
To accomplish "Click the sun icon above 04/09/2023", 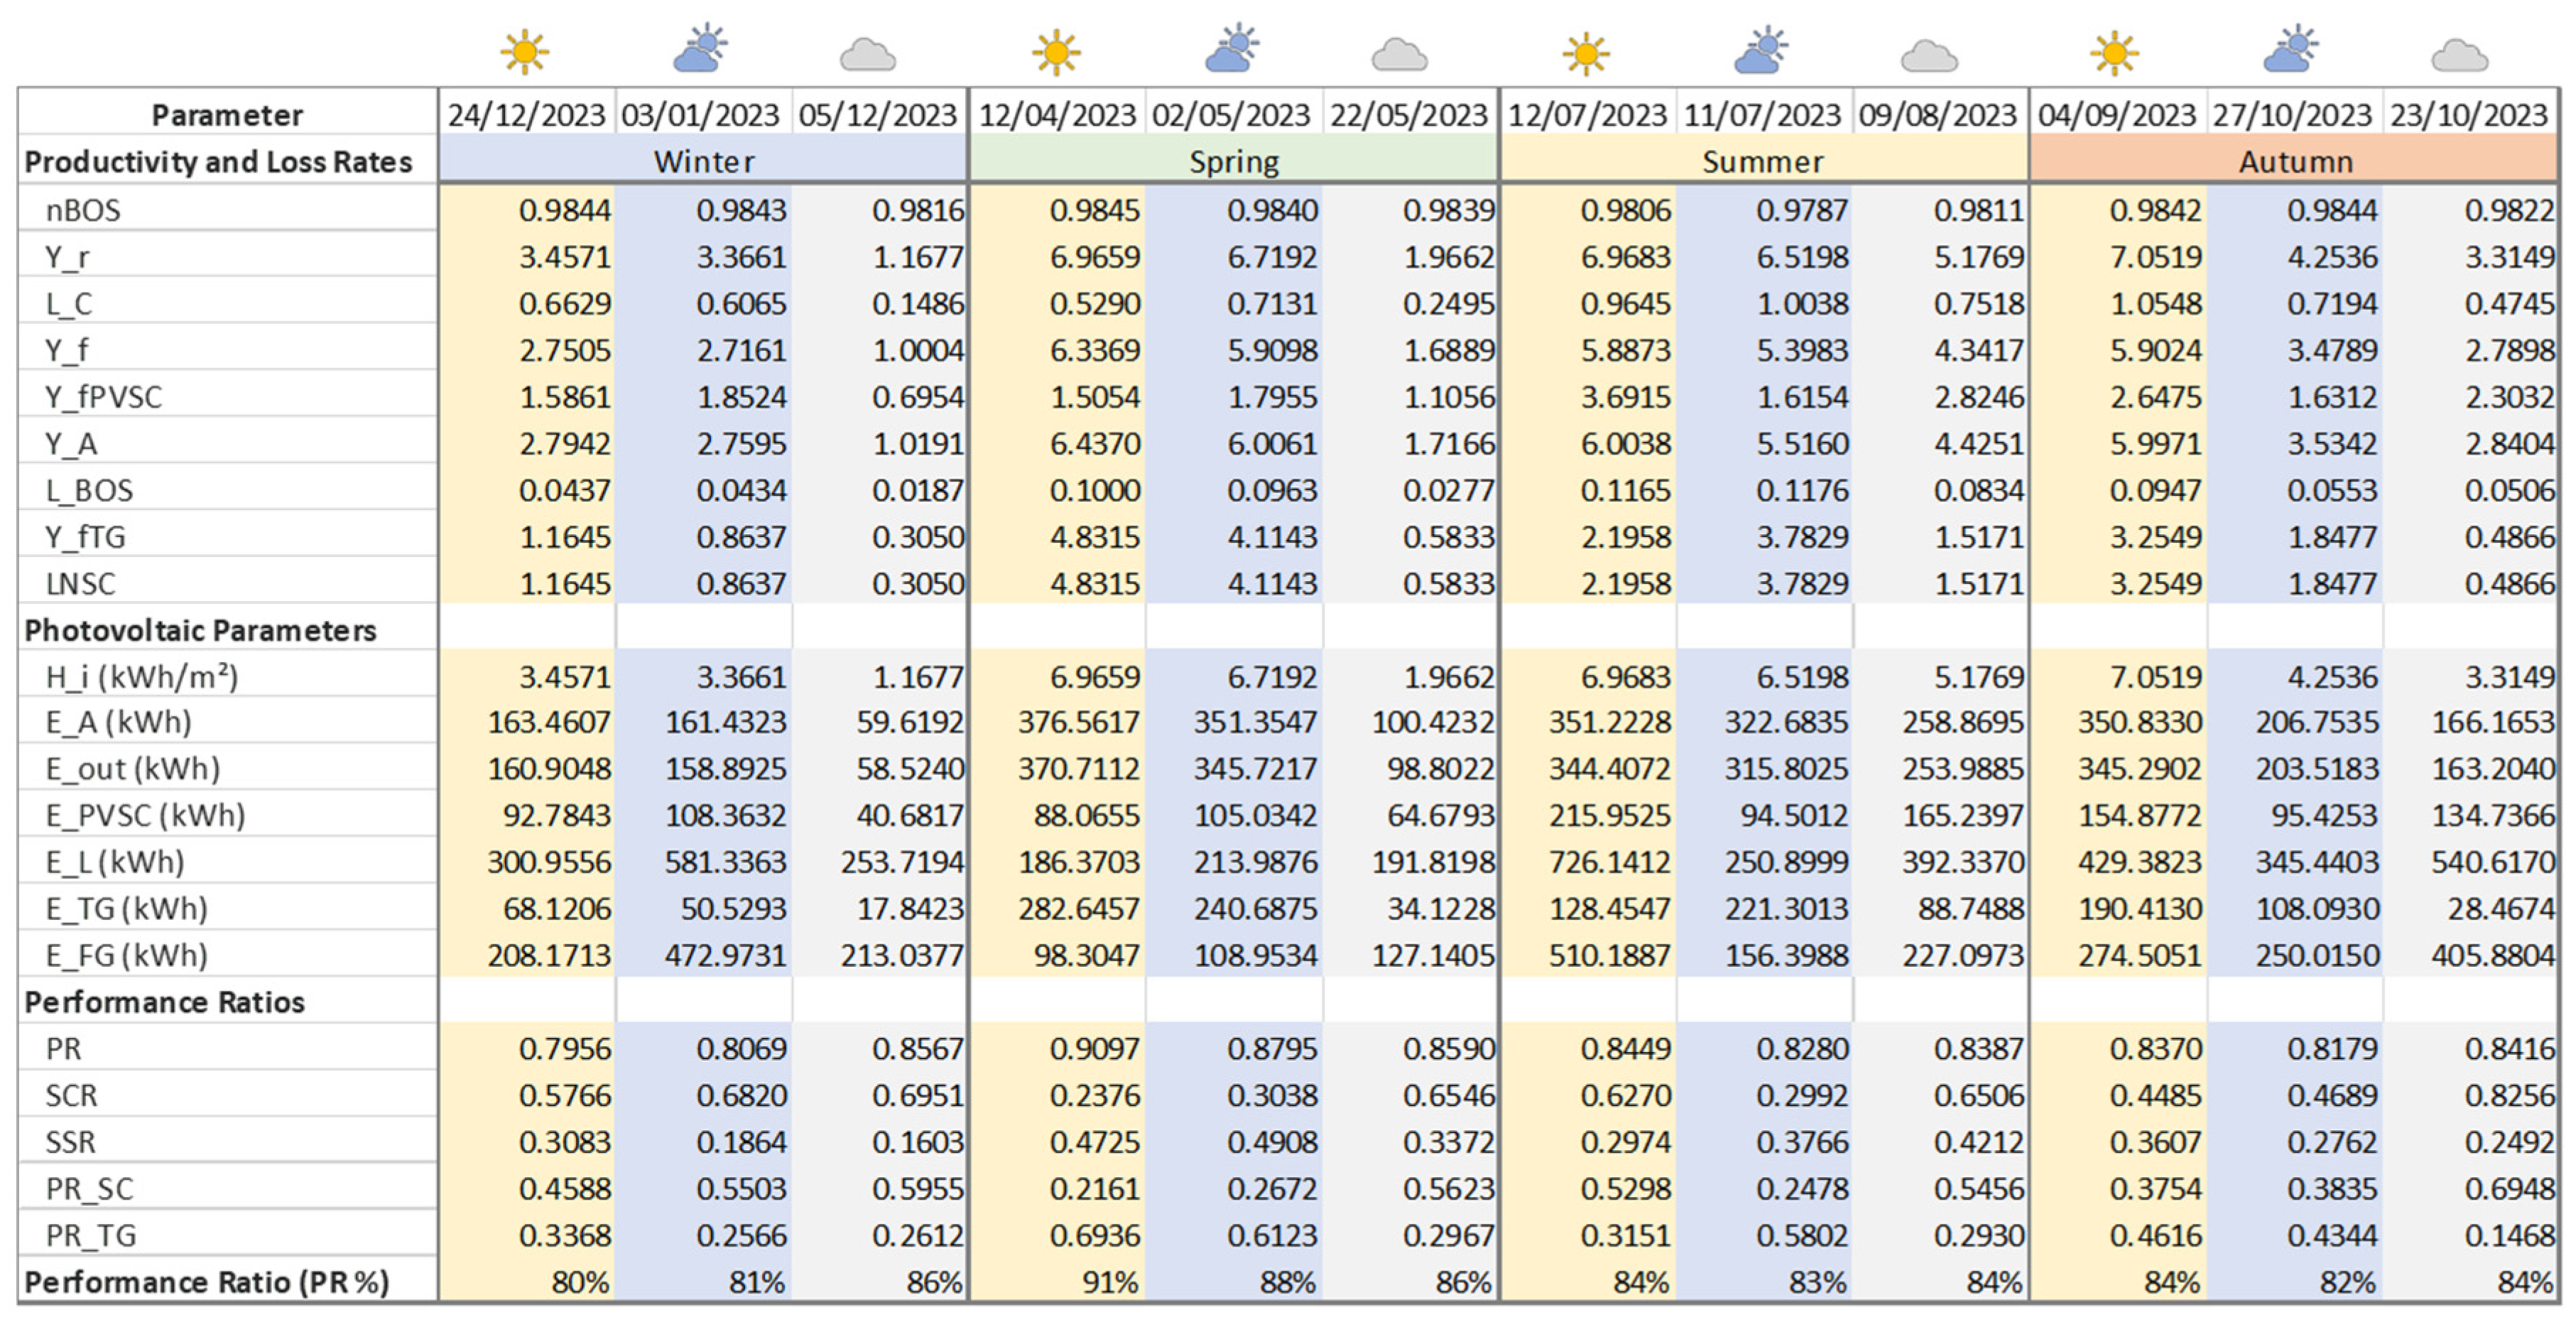I will pyautogui.click(x=2114, y=52).
